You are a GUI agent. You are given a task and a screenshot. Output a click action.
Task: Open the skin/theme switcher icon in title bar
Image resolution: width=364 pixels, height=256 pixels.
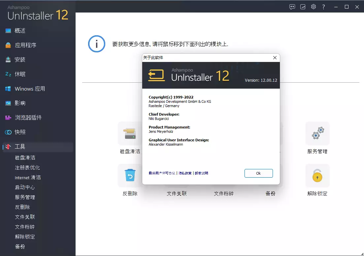point(303,7)
